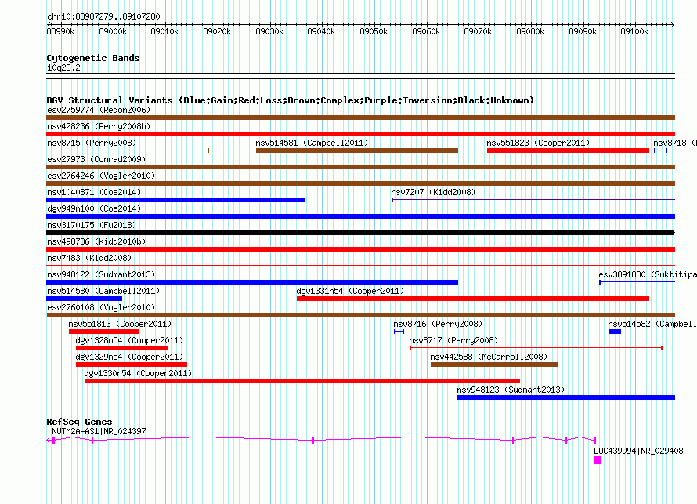Click dgv1328n54 (Cooper2011) red bar

122,348
